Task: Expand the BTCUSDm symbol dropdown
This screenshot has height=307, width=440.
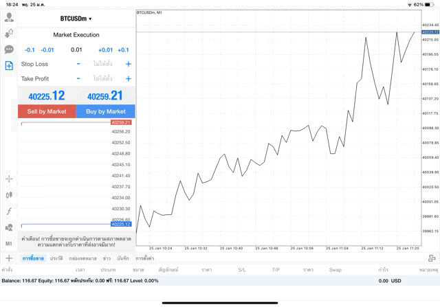Action: click(x=76, y=19)
